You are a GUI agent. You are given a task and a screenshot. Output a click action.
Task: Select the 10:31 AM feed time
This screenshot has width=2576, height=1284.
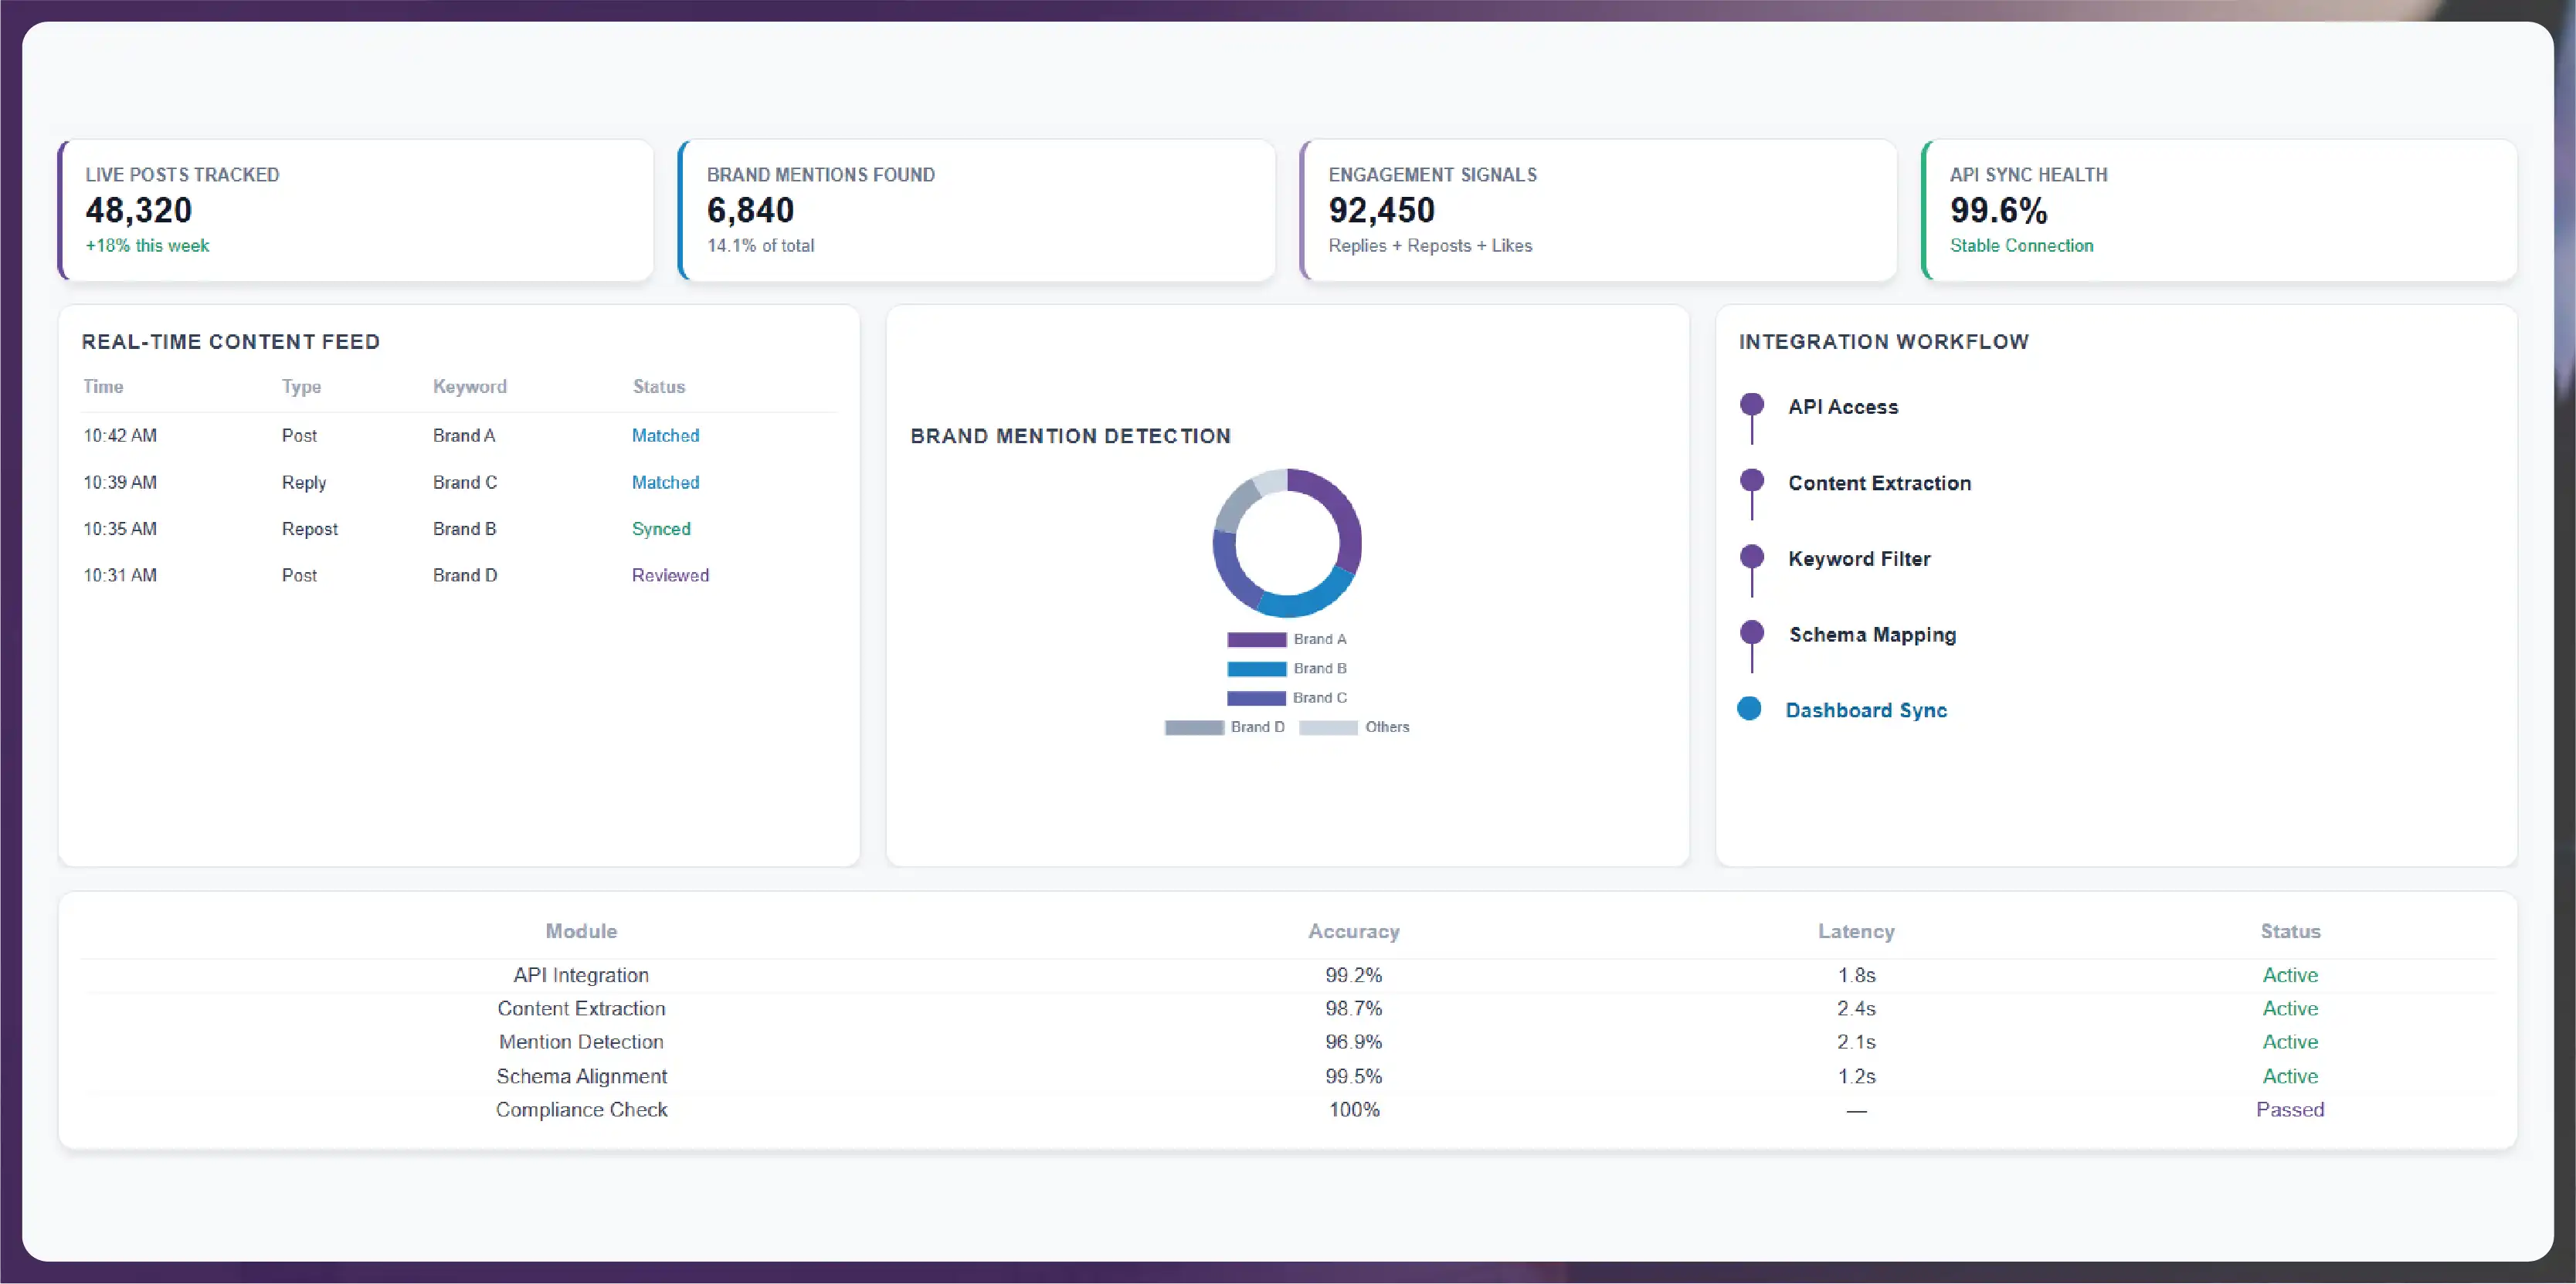tap(120, 575)
